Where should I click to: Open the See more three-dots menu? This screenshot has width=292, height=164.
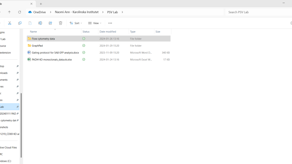point(110,23)
